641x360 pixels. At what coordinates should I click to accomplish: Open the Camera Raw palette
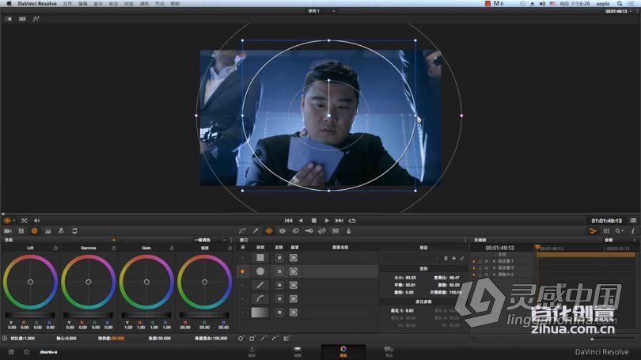7,231
